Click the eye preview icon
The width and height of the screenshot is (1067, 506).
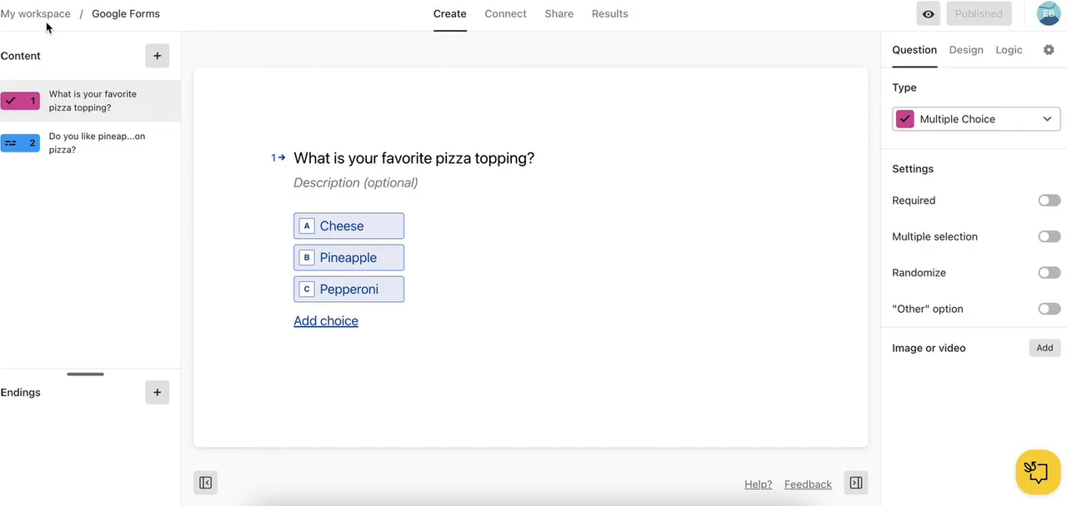(928, 14)
